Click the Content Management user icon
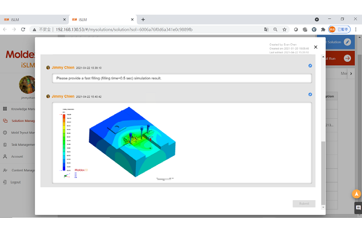This screenshot has height=236, width=362. tap(5, 170)
